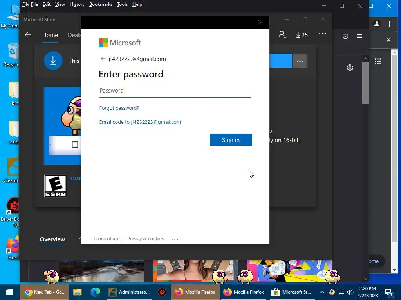Click the sheep game screenshot thumbnail
Image resolution: width=401 pixels, height=300 pixels.
click(62, 126)
